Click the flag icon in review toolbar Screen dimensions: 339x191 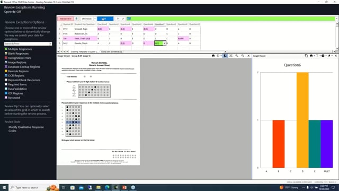tap(118, 19)
